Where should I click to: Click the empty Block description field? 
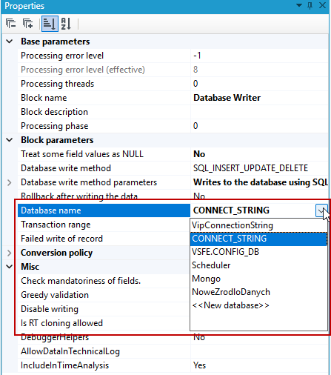point(259,112)
